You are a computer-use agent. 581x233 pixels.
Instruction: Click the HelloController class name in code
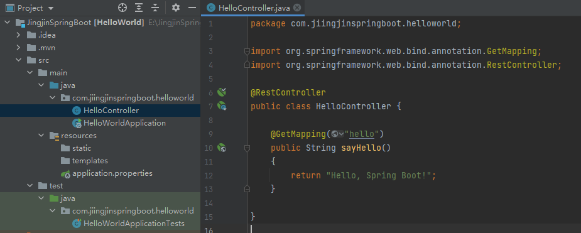353,107
